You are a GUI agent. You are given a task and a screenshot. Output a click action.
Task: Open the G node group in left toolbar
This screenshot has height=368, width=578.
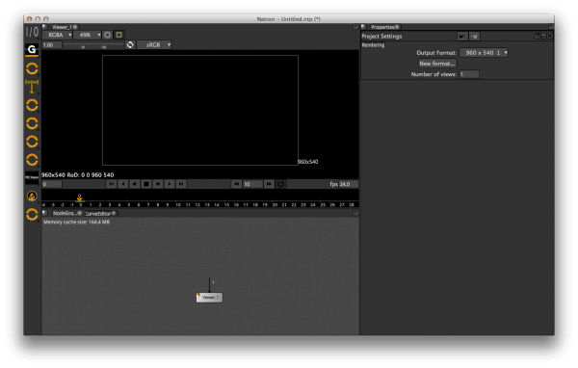tap(32, 49)
